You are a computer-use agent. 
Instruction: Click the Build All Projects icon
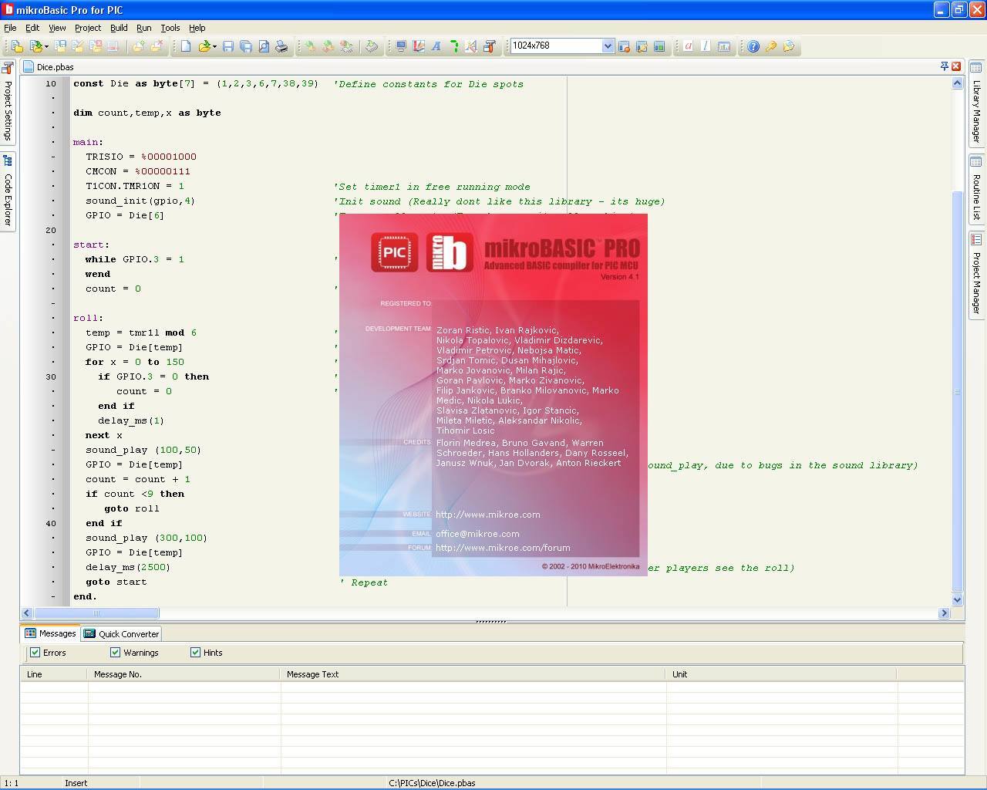click(x=328, y=46)
